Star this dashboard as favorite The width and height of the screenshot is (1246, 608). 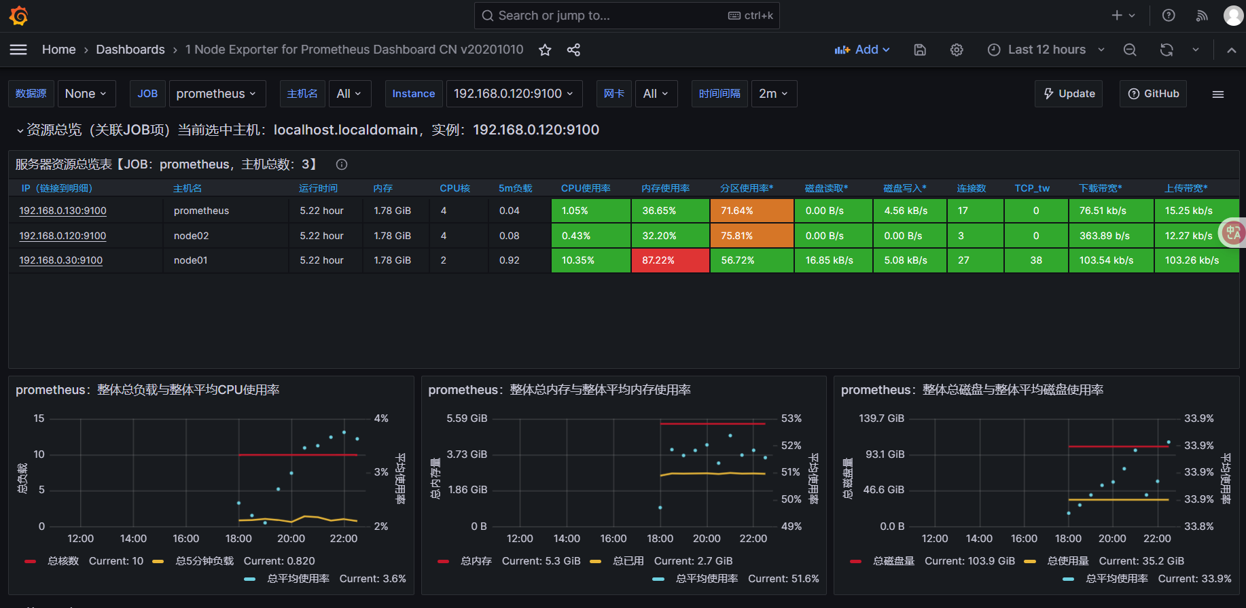coord(545,50)
